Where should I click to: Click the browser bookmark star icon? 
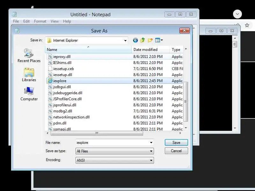[x=247, y=25]
